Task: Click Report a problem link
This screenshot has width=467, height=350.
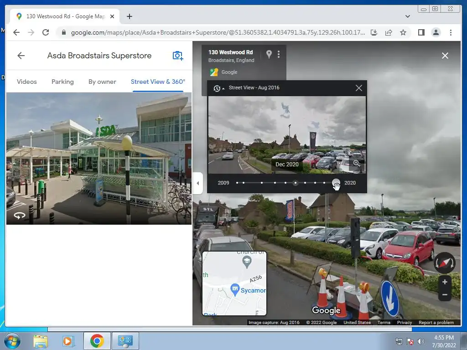Action: (436, 322)
